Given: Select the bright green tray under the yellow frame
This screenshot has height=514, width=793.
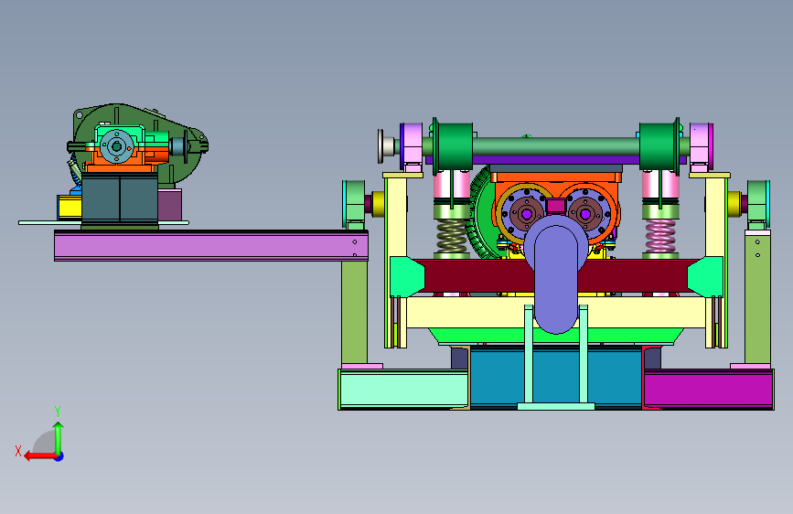Looking at the screenshot, I should 556,336.
